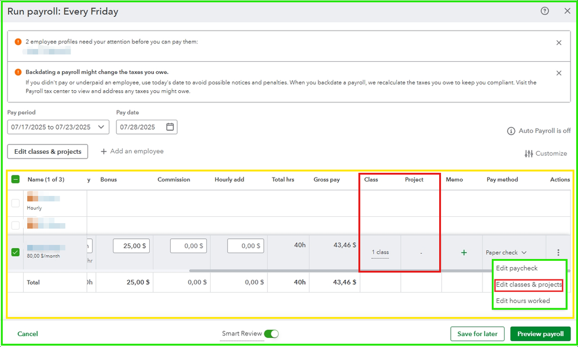Image resolution: width=578 pixels, height=347 pixels.
Task: Click Add an employee
Action: [132, 152]
